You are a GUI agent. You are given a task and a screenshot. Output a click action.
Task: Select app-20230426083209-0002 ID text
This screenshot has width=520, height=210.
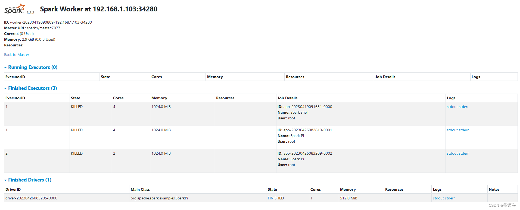point(308,153)
